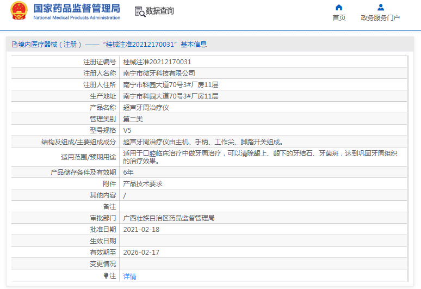Click the 数据查询 magnifier document icon

tap(140, 11)
